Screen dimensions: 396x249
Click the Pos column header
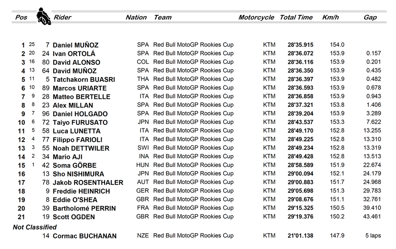click(x=21, y=18)
